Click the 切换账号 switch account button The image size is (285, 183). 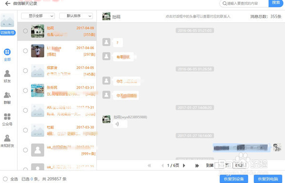tap(8, 33)
